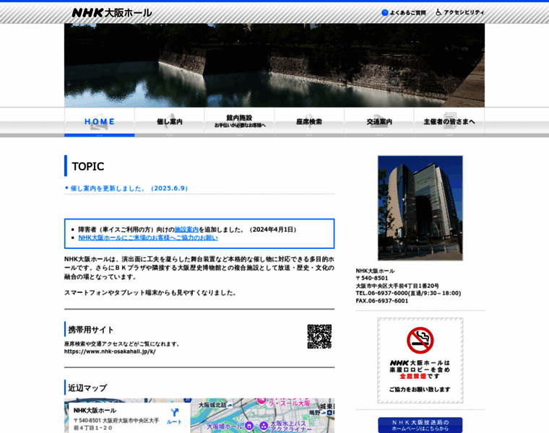Click the moat banner photo
The width and height of the screenshot is (549, 433).
274,65
